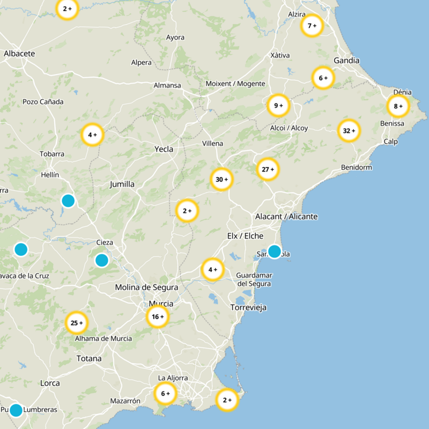Viewport: 429px width, 429px height.
Task: Click the Benidorm label
Action: 357,167
